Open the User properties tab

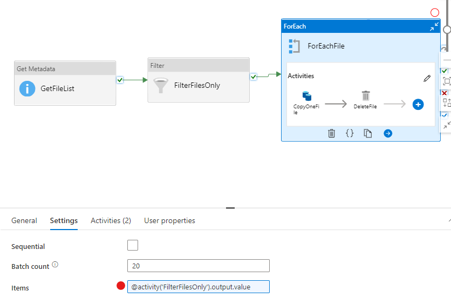[169, 220]
